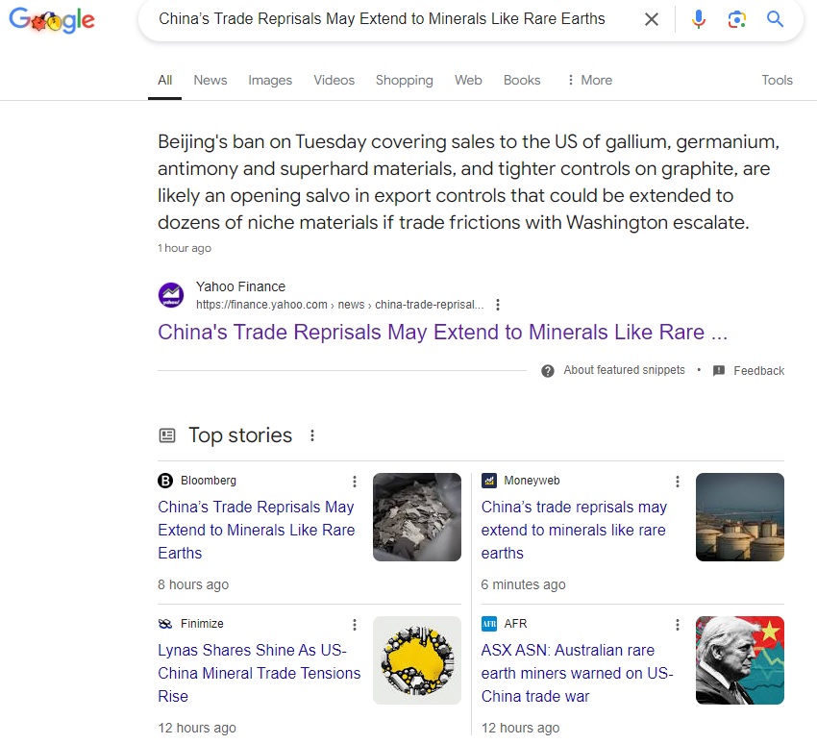The height and width of the screenshot is (744, 817).
Task: Click the Feedback flag icon
Action: pyautogui.click(x=719, y=370)
